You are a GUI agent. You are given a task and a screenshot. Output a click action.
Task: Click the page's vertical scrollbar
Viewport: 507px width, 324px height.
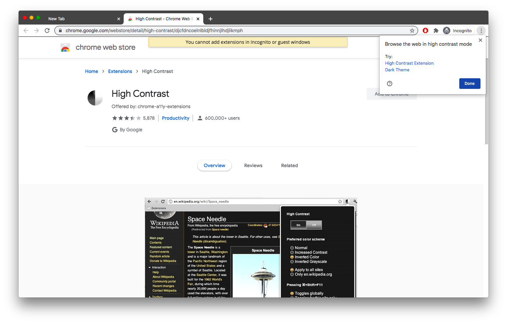tap(486, 101)
